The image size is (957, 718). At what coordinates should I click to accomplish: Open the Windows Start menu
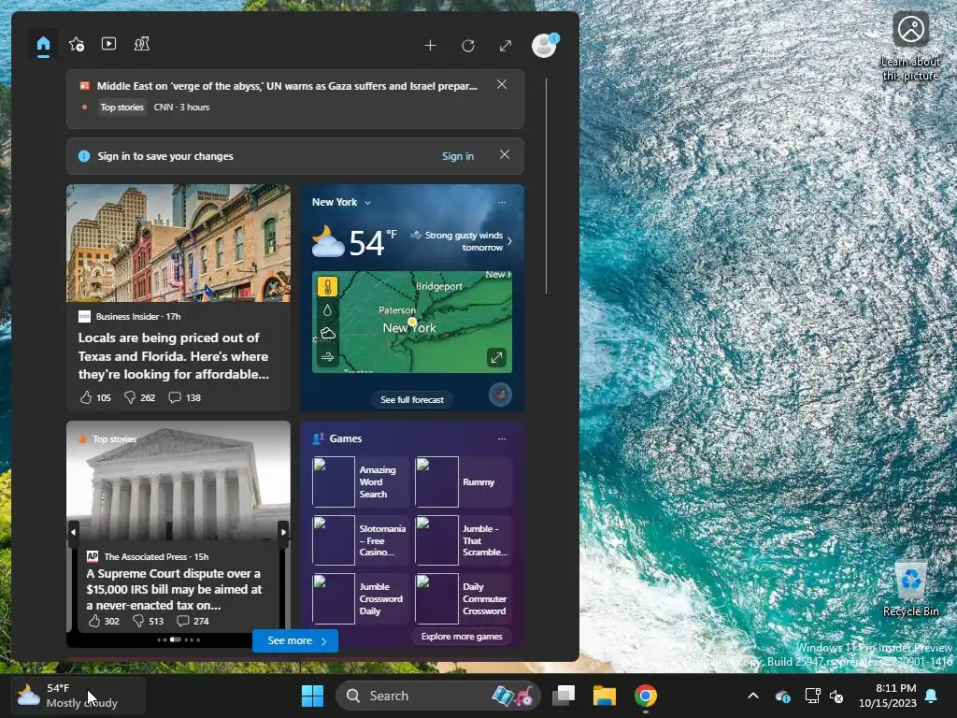pos(312,696)
